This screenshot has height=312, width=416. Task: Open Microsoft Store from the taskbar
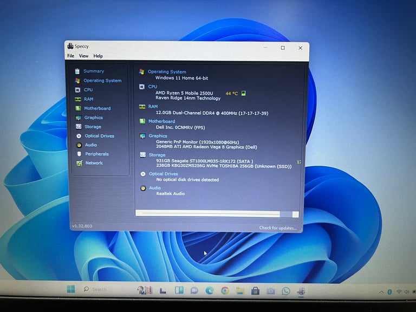click(x=255, y=291)
